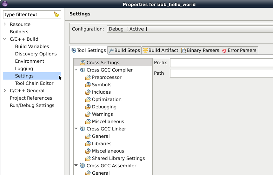Click the Build Artifact trophy icon

(x=145, y=50)
